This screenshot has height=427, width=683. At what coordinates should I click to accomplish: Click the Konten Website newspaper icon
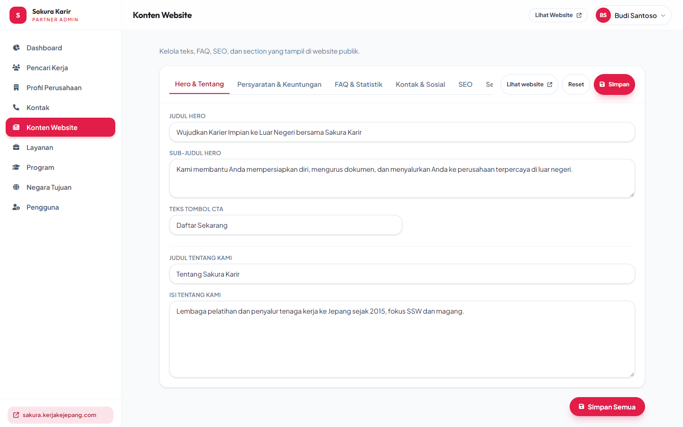pos(16,128)
